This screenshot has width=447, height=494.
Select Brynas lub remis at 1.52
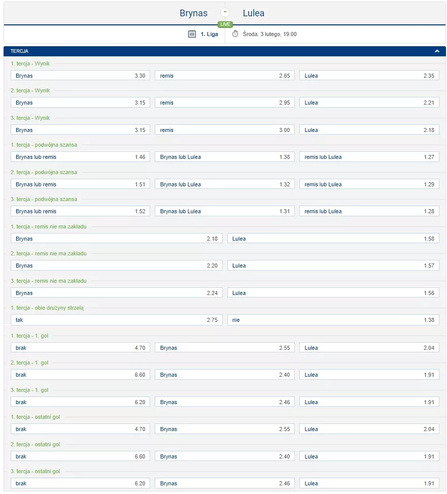(80, 211)
